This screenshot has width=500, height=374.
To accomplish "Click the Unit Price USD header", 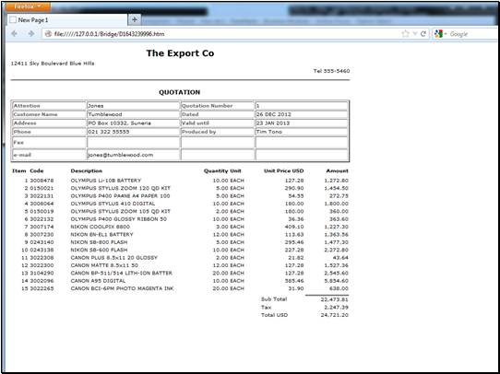I will point(284,171).
